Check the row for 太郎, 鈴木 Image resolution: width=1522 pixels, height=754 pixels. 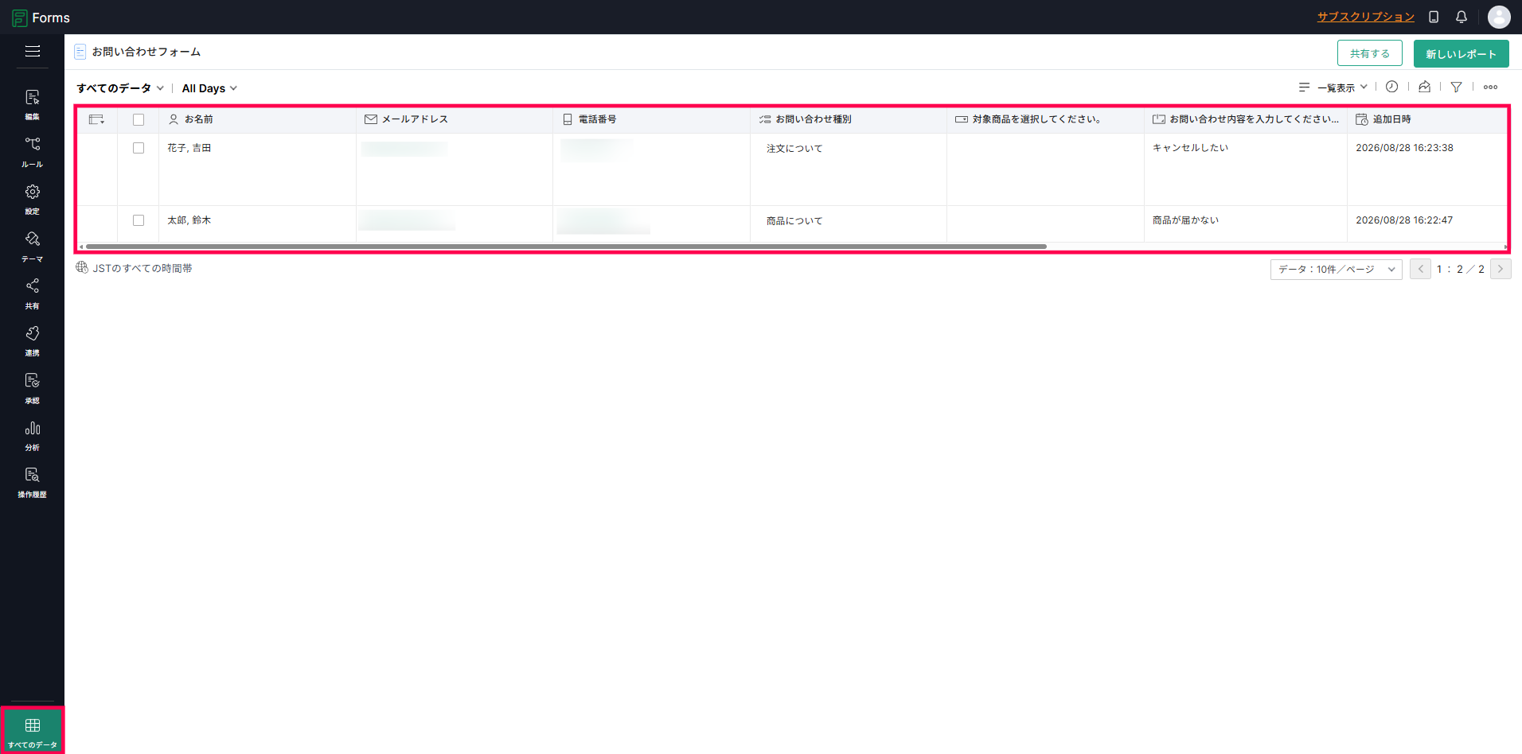point(139,220)
